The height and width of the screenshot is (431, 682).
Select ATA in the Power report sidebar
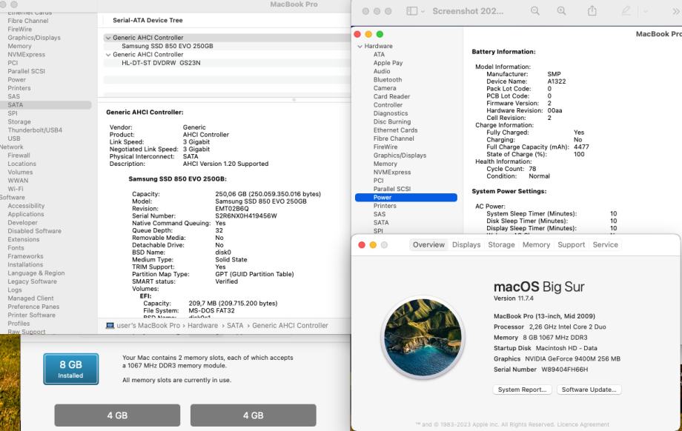[x=379, y=55]
